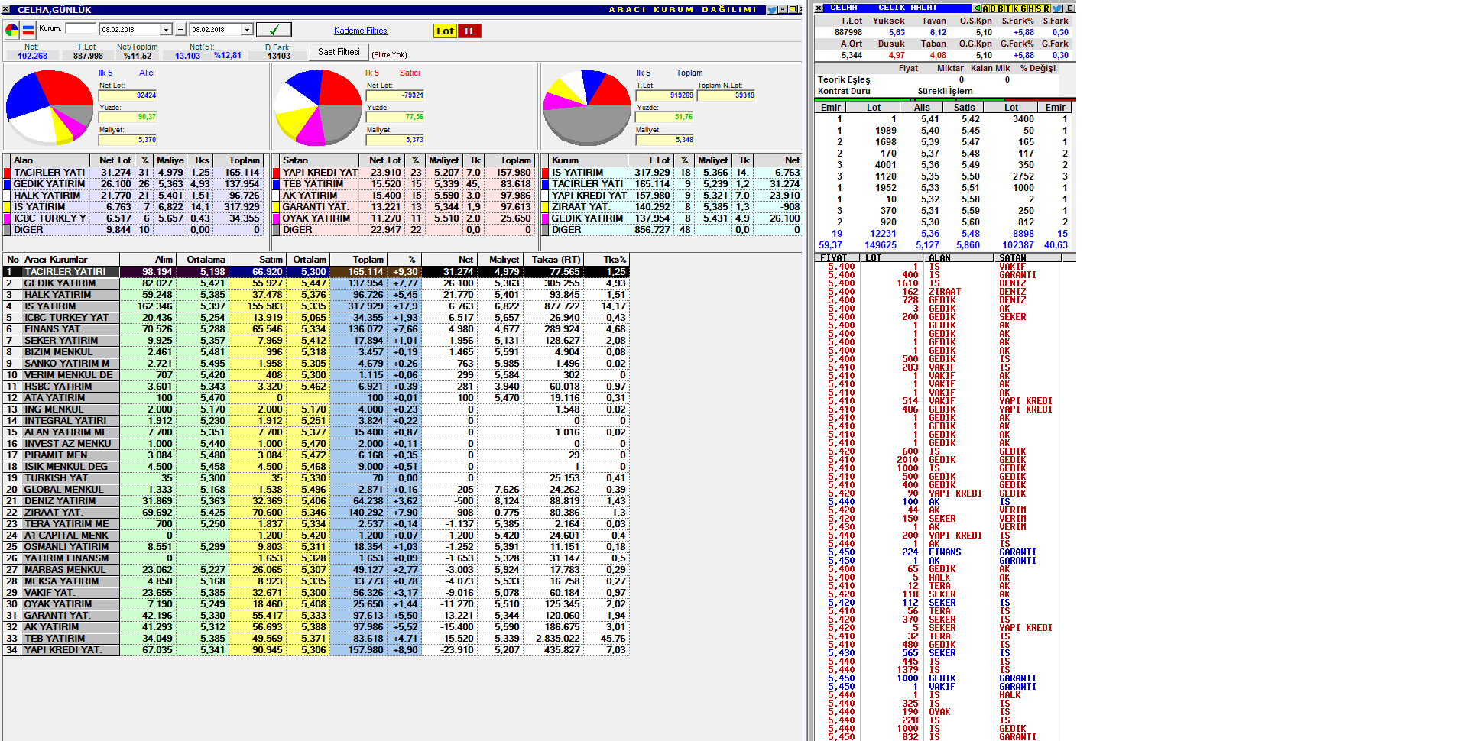Switch display to TL mode
1463x741 pixels.
(469, 31)
